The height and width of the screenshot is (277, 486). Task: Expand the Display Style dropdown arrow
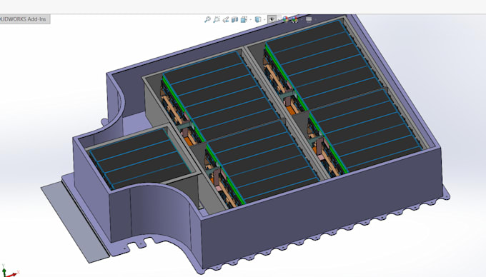[264, 19]
